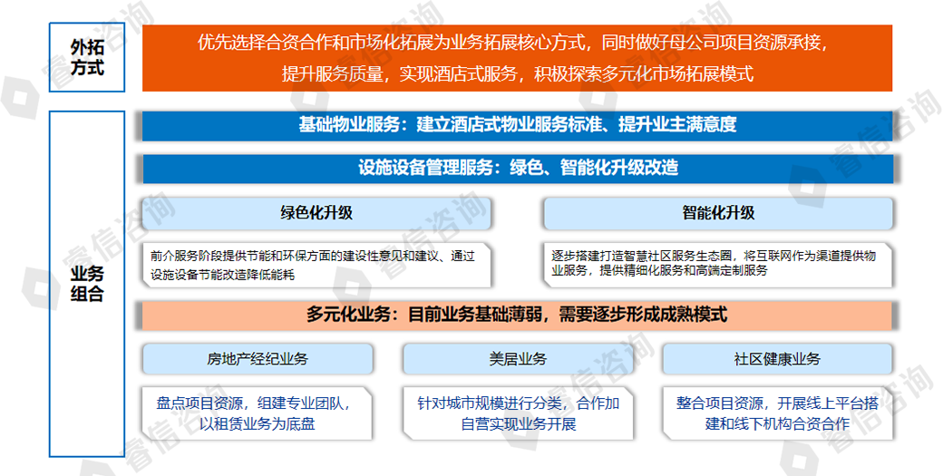This screenshot has height=476, width=943.
Task: Click the 美居业务 box
Action: coord(518,359)
